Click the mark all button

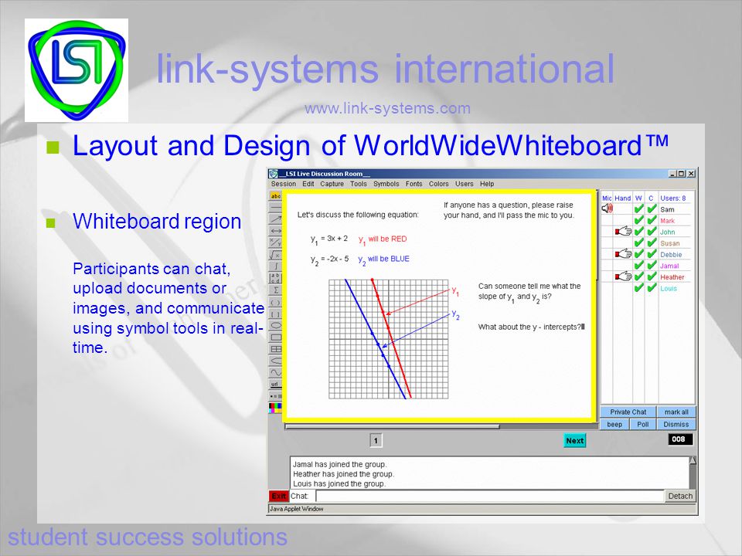[676, 412]
